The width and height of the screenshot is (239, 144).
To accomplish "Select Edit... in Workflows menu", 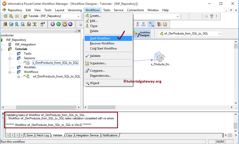I will [108, 21].
